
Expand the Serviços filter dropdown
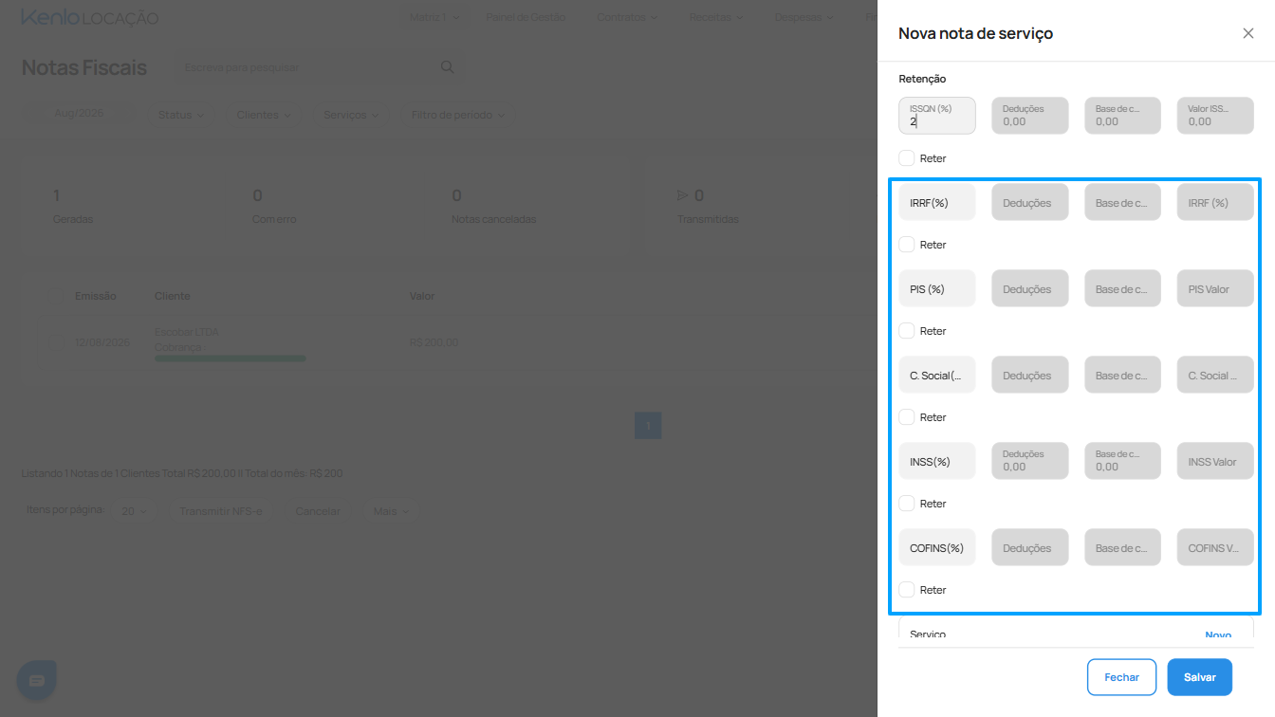351,115
